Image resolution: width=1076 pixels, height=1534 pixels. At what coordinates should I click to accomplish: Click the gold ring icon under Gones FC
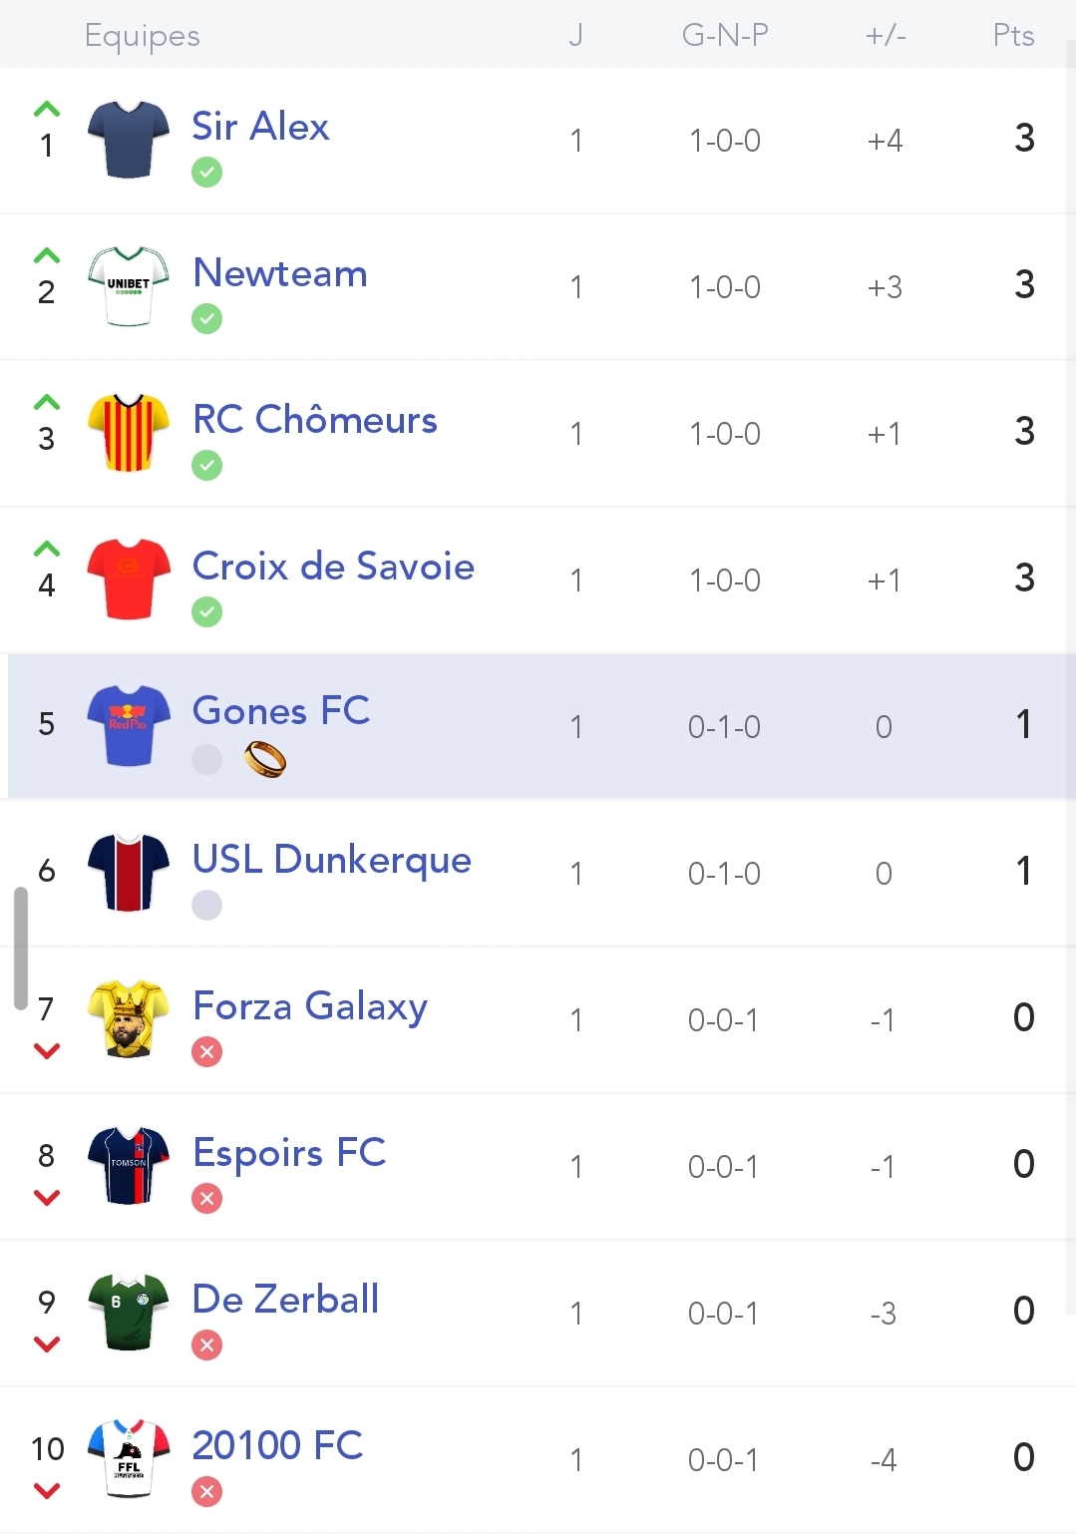(265, 759)
